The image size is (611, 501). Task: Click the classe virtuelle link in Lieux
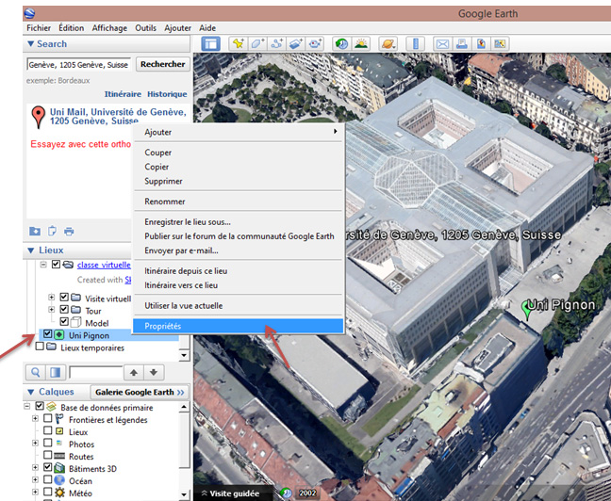coord(104,265)
